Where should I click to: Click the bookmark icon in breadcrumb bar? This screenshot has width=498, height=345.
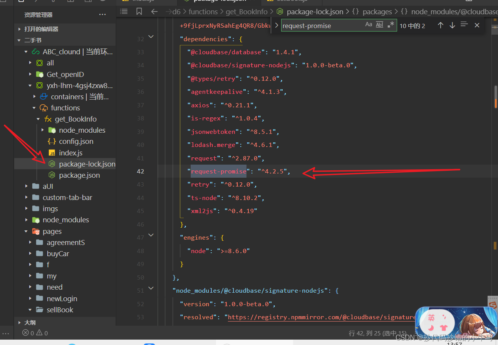[139, 12]
